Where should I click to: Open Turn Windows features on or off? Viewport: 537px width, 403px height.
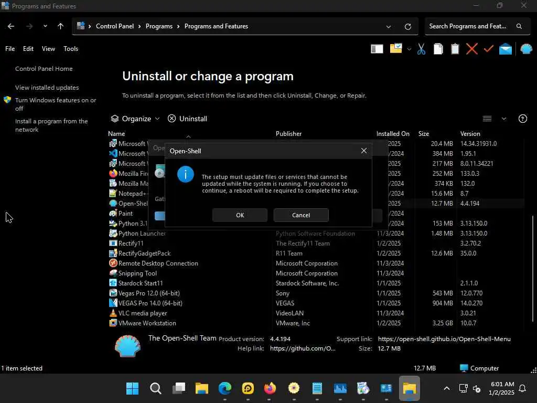tap(56, 104)
